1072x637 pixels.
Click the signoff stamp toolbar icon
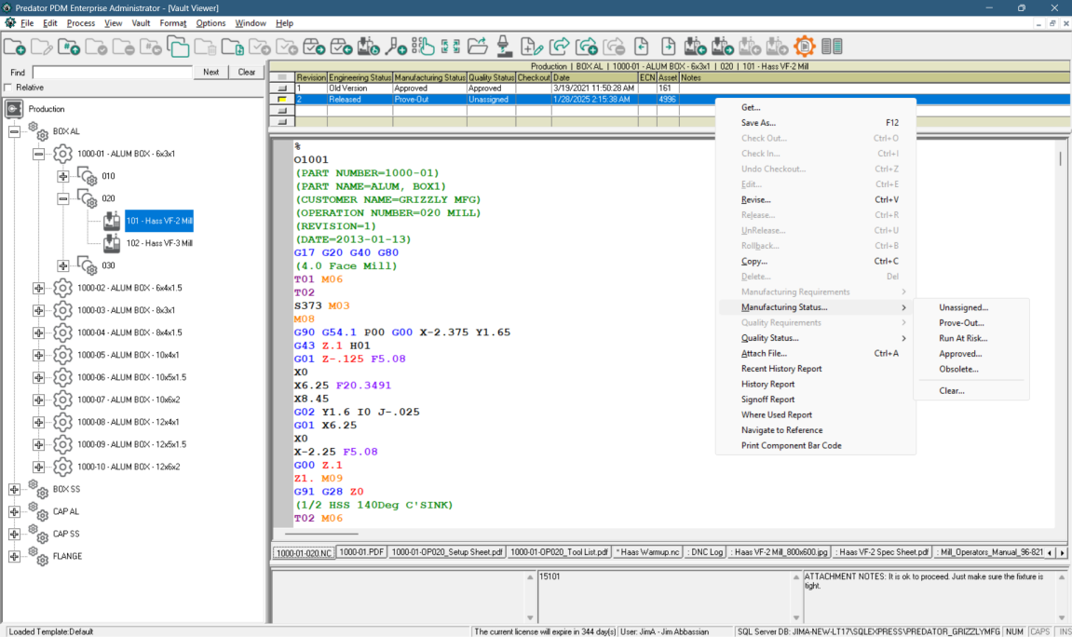pyautogui.click(x=503, y=45)
